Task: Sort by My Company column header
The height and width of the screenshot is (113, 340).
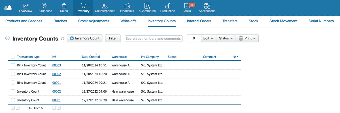Action: [x=150, y=57]
